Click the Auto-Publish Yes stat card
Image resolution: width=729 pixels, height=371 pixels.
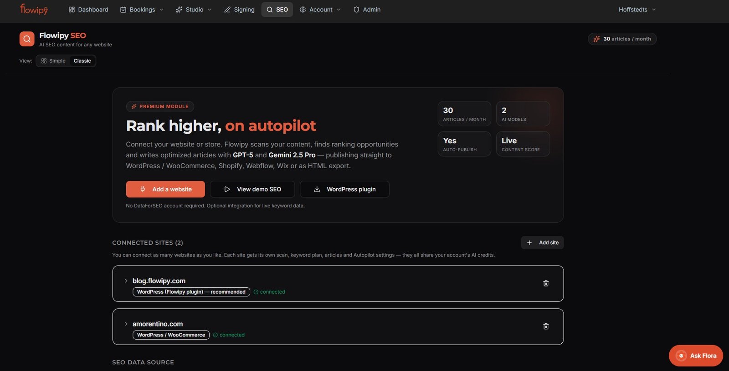click(464, 144)
